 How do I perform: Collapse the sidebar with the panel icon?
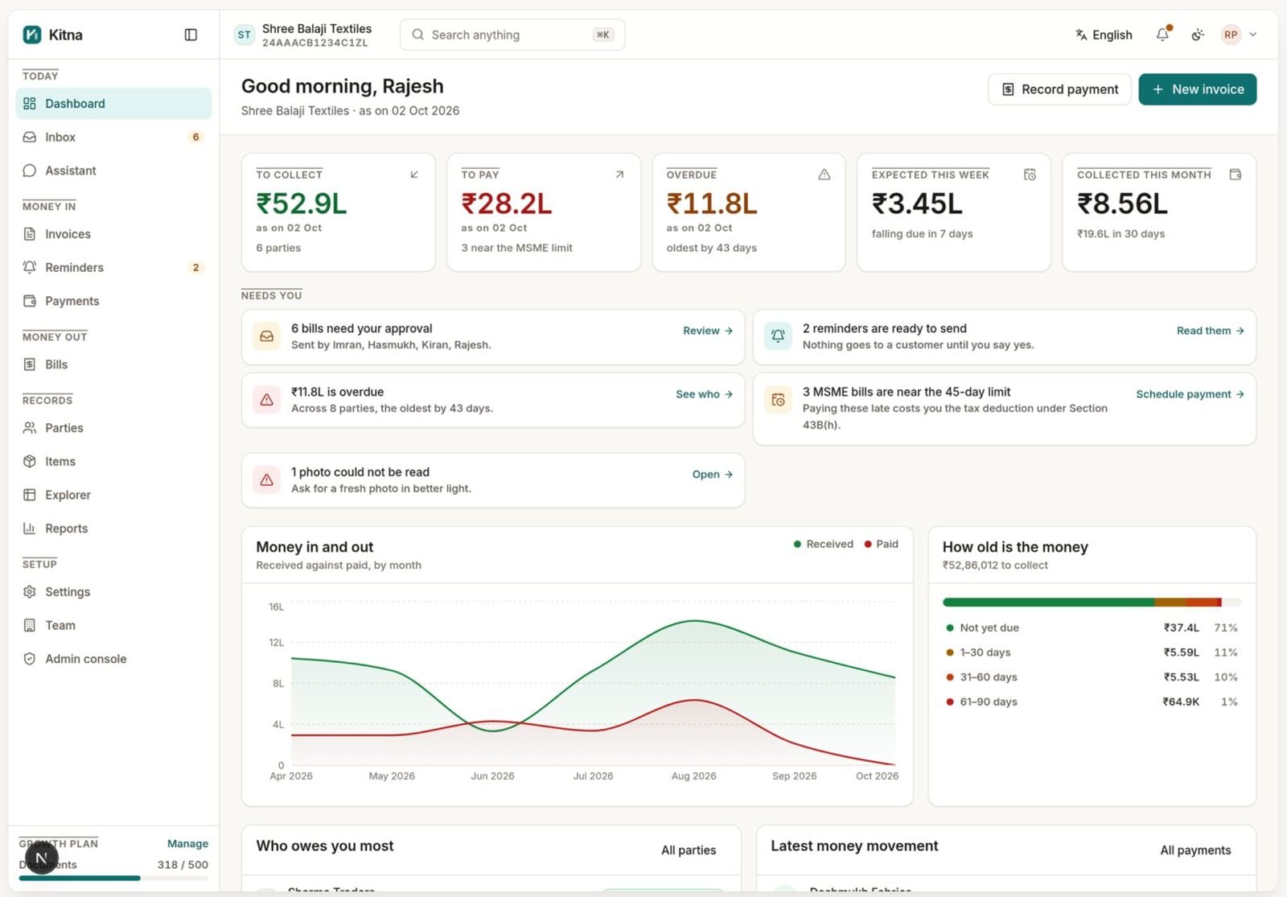[191, 35]
